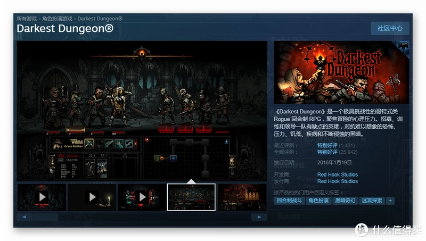Add a tag with the plus button
Viewport: 426px width, 241px height.
coord(390,201)
